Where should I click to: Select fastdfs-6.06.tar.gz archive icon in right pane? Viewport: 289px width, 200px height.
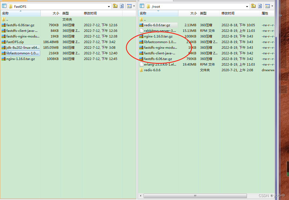coord(141,59)
